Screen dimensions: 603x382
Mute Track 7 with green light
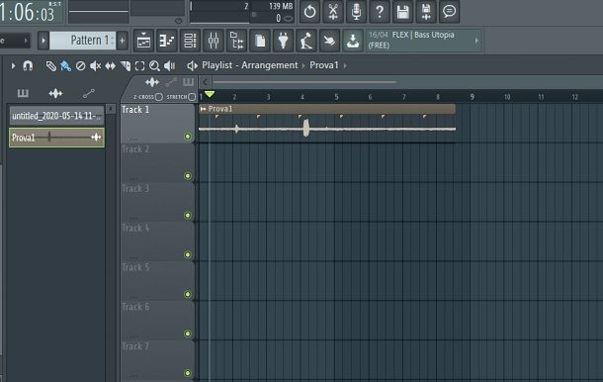click(188, 373)
